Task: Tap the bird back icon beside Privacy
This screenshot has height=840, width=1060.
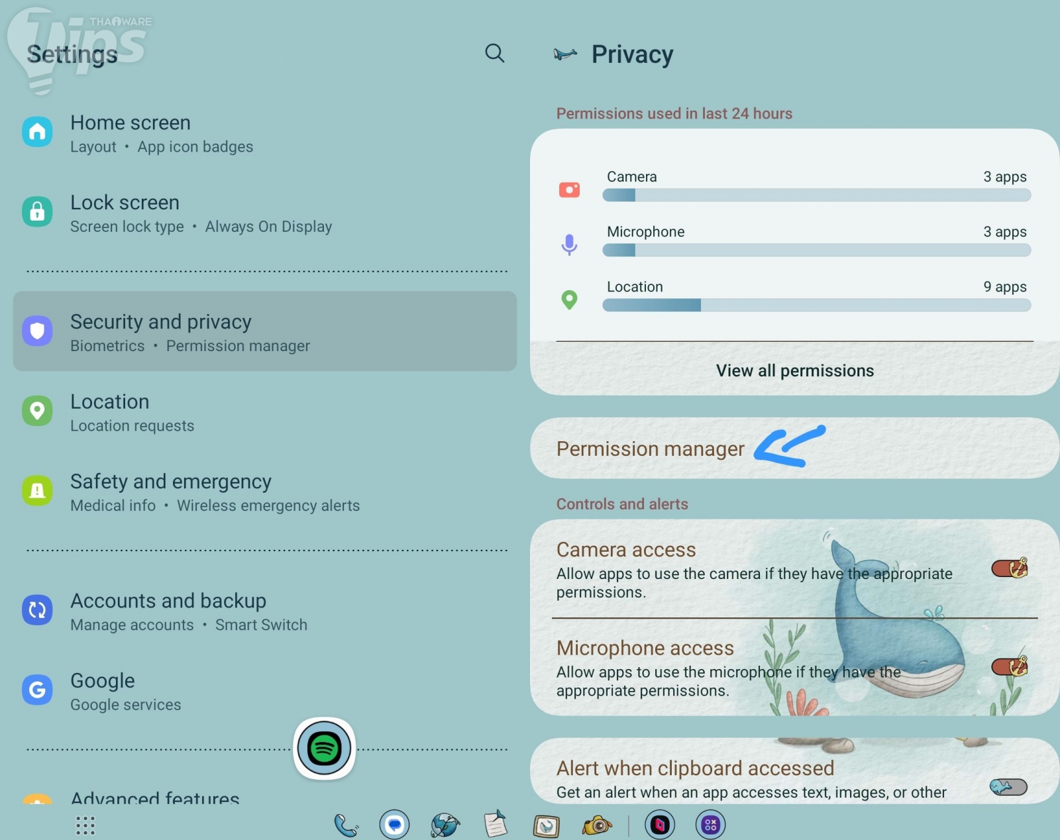Action: pos(565,54)
